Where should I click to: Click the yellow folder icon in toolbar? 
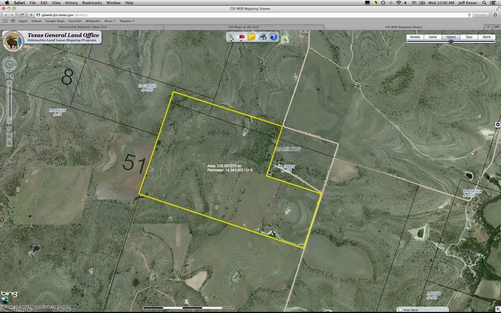point(252,37)
